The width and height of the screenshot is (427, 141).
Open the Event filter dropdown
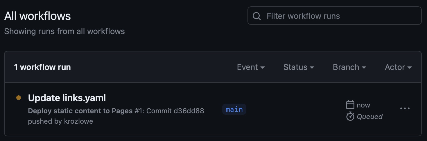click(x=251, y=67)
